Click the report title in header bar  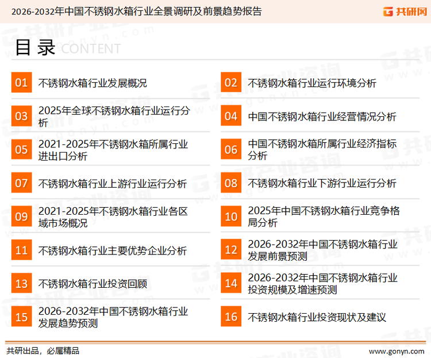pos(136,12)
